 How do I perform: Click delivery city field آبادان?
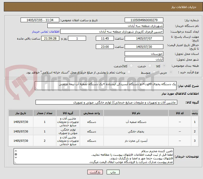click(144, 59)
